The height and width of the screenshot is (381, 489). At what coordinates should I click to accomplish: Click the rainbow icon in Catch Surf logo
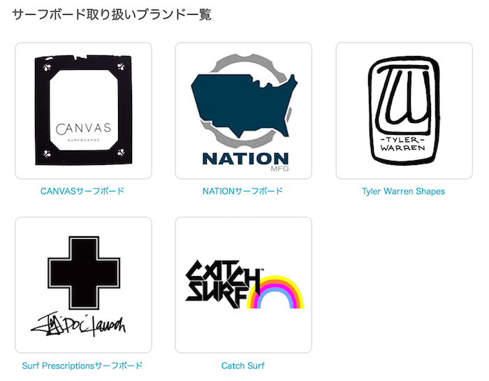276,292
